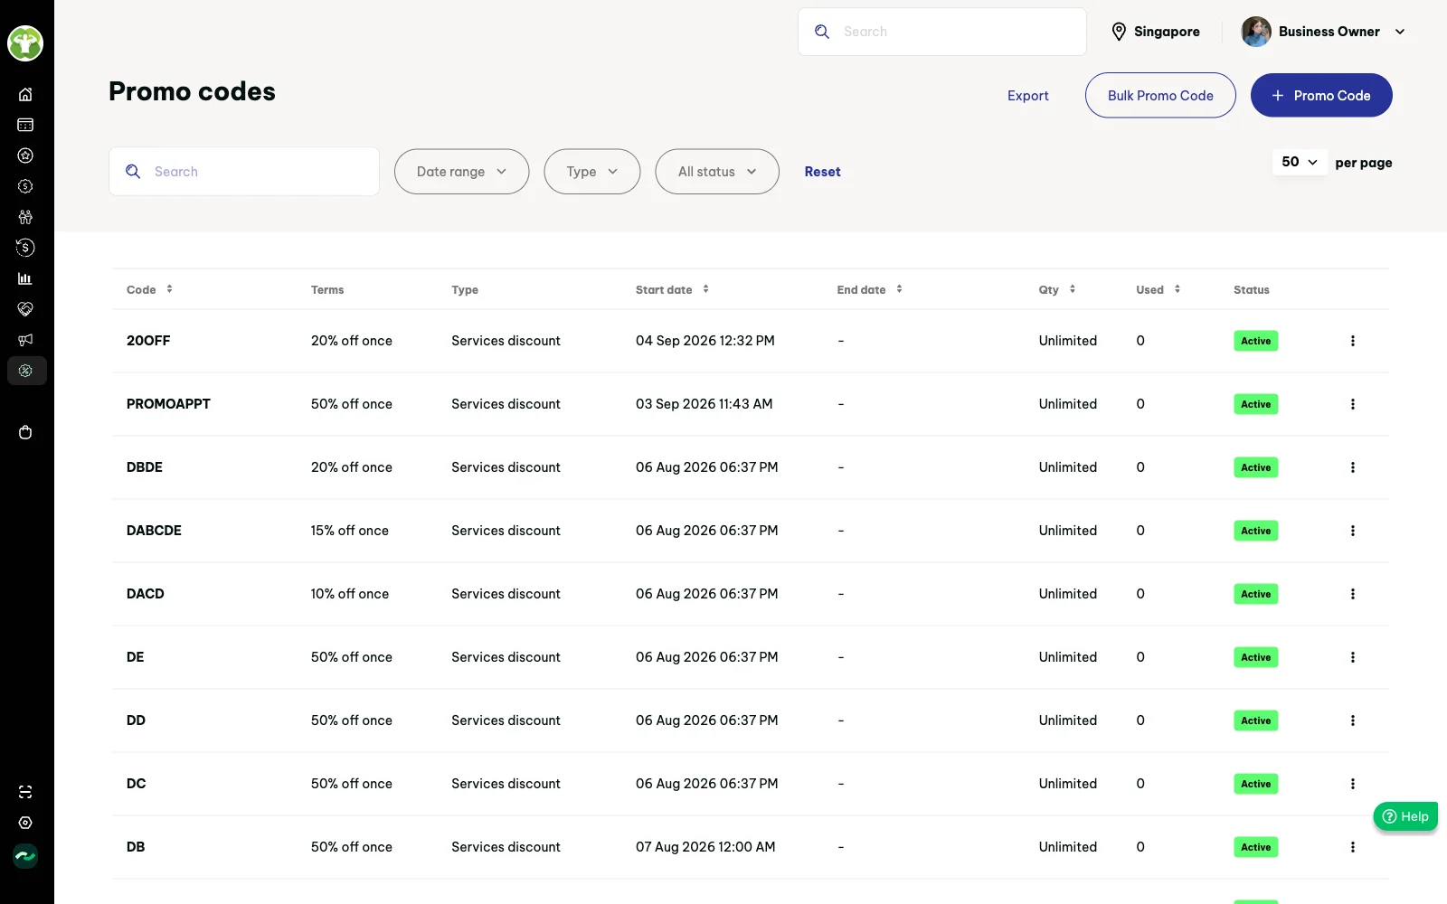Open row options for DD code
This screenshot has width=1447, height=904.
pyautogui.click(x=1353, y=720)
